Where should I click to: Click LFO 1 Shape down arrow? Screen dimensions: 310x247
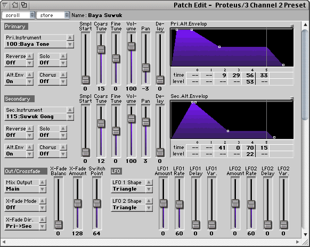tap(149, 189)
